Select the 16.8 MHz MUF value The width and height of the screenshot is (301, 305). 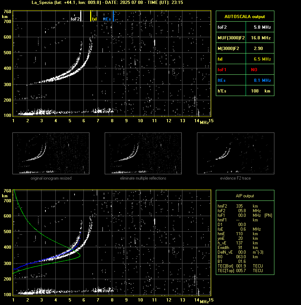tap(261, 38)
